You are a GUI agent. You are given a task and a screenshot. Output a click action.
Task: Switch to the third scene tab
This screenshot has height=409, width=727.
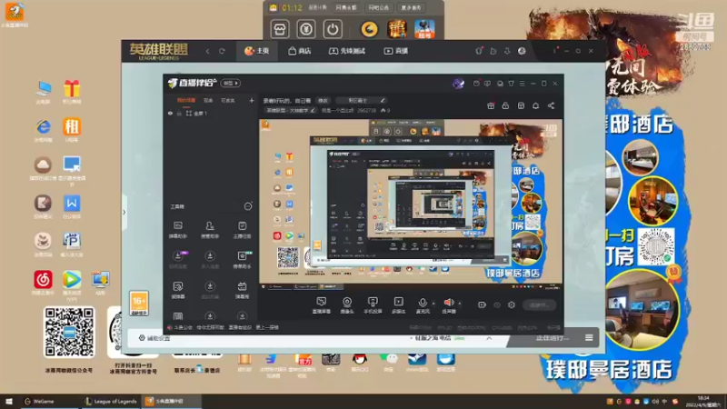[228, 100]
